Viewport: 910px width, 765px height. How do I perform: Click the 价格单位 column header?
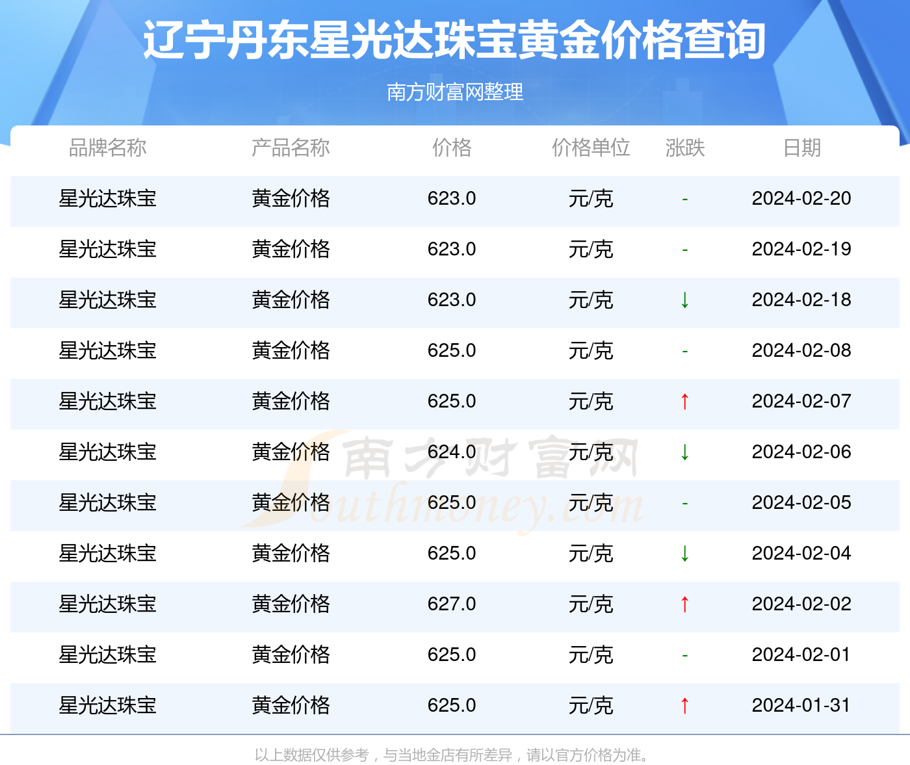click(x=591, y=148)
